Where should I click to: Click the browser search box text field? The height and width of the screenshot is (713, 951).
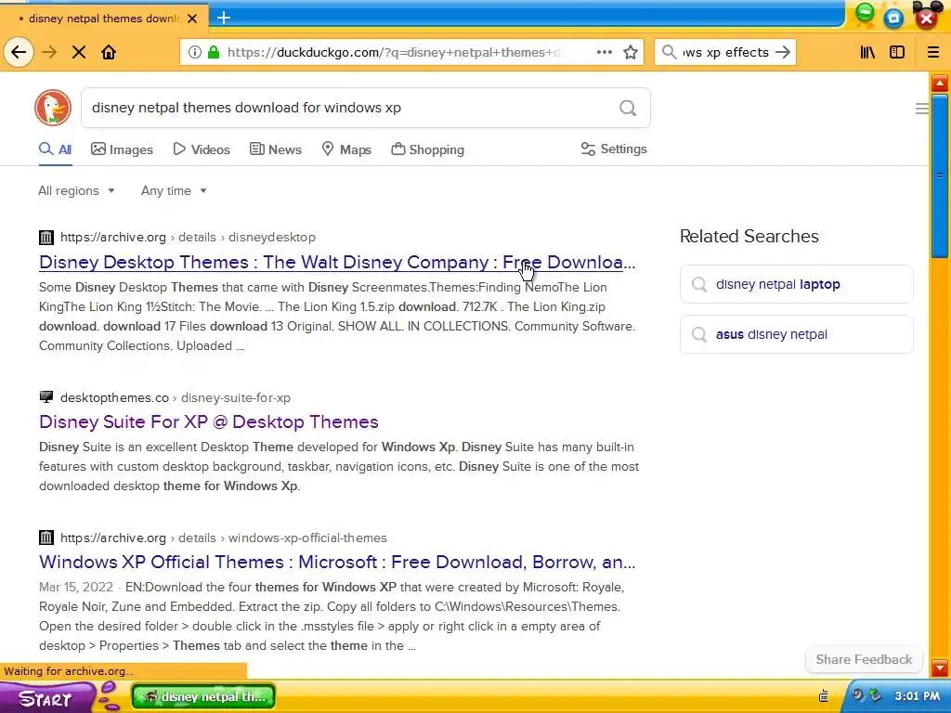point(725,52)
